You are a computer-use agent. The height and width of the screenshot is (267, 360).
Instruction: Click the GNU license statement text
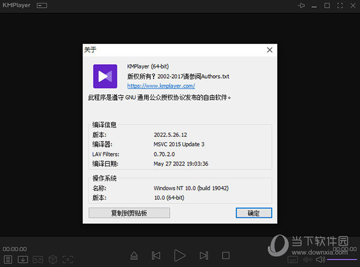pos(160,98)
